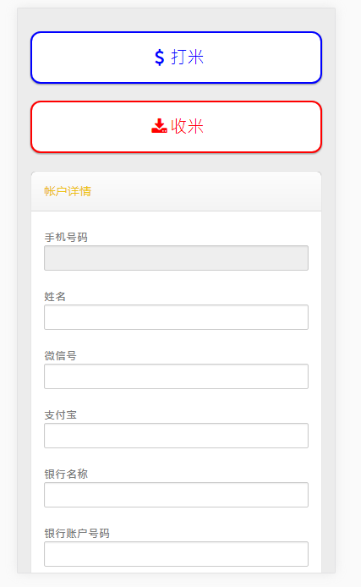
Task: Click the 支付宝 label
Action: (60, 414)
